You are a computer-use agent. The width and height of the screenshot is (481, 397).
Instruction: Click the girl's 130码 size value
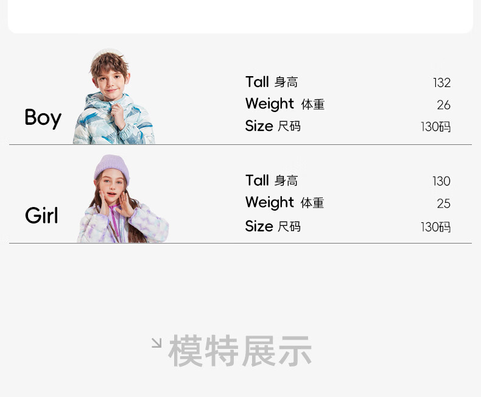point(435,227)
